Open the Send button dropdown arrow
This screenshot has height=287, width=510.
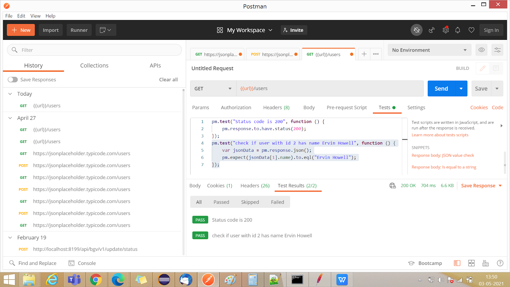point(461,89)
